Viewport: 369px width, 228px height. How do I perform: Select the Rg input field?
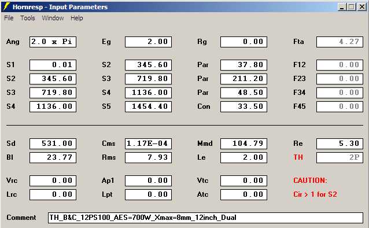(243, 42)
